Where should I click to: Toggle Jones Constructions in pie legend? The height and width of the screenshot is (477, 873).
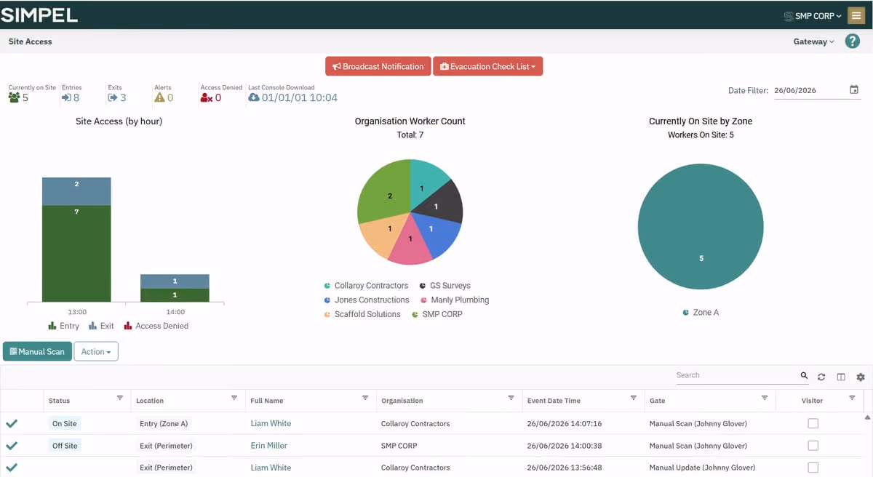pyautogui.click(x=367, y=300)
